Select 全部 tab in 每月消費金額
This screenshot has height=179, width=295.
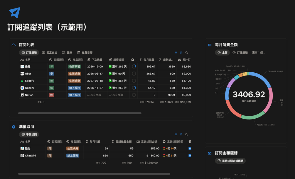pos(222,53)
